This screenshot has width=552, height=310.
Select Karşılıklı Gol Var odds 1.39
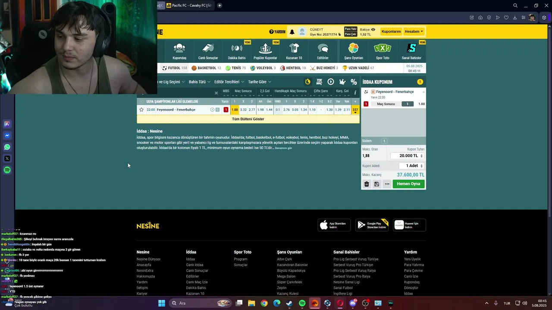tap(338, 110)
